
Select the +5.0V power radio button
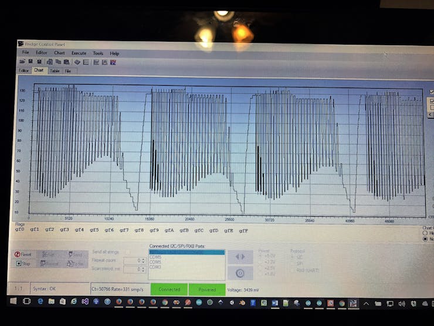click(261, 257)
